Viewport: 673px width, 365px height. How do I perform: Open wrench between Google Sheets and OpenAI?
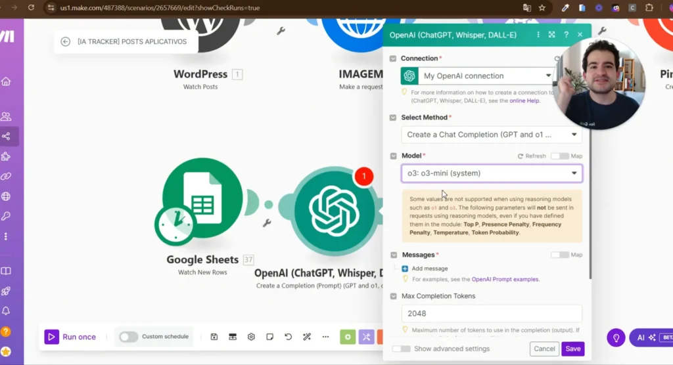[267, 223]
